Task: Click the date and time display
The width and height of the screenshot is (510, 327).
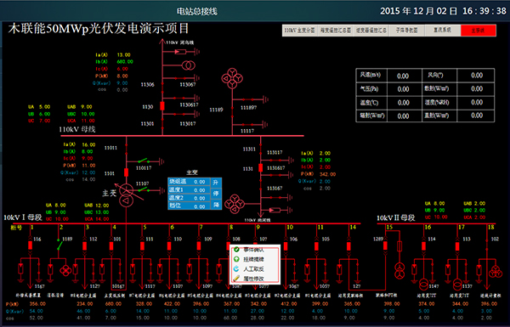Action: coord(443,11)
